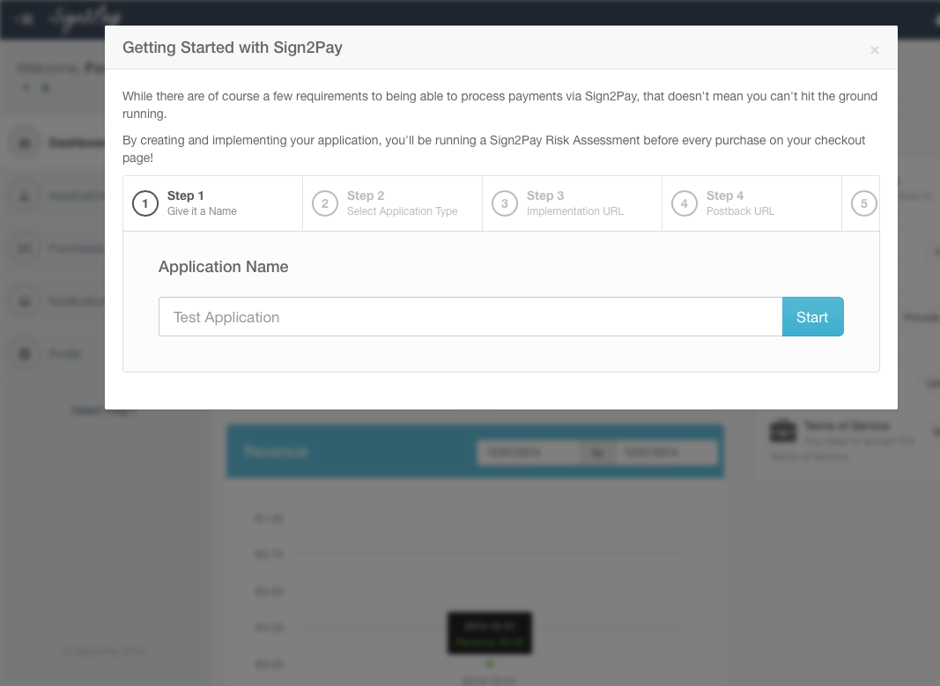Select Step 1 Give it a Name
Viewport: 940px width, 686px height.
pyautogui.click(x=213, y=203)
